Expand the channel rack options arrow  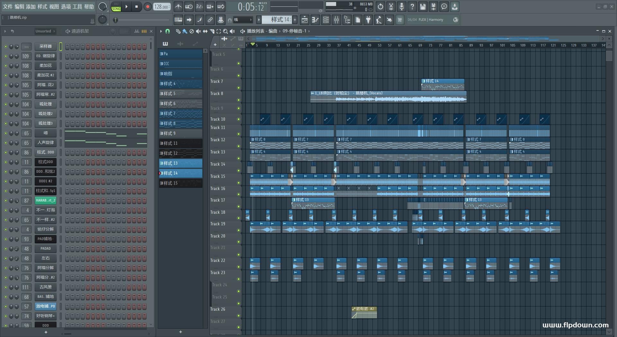pos(5,31)
